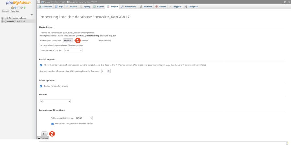Open the Console panel
291x148 pixels.
pos(43,138)
